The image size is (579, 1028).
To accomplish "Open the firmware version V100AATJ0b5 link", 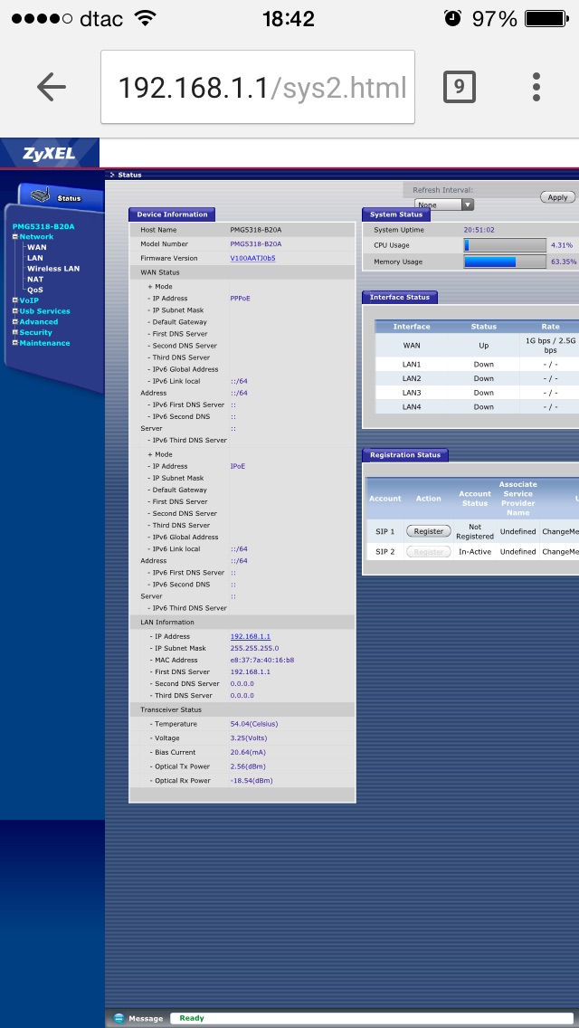I will tap(252, 258).
